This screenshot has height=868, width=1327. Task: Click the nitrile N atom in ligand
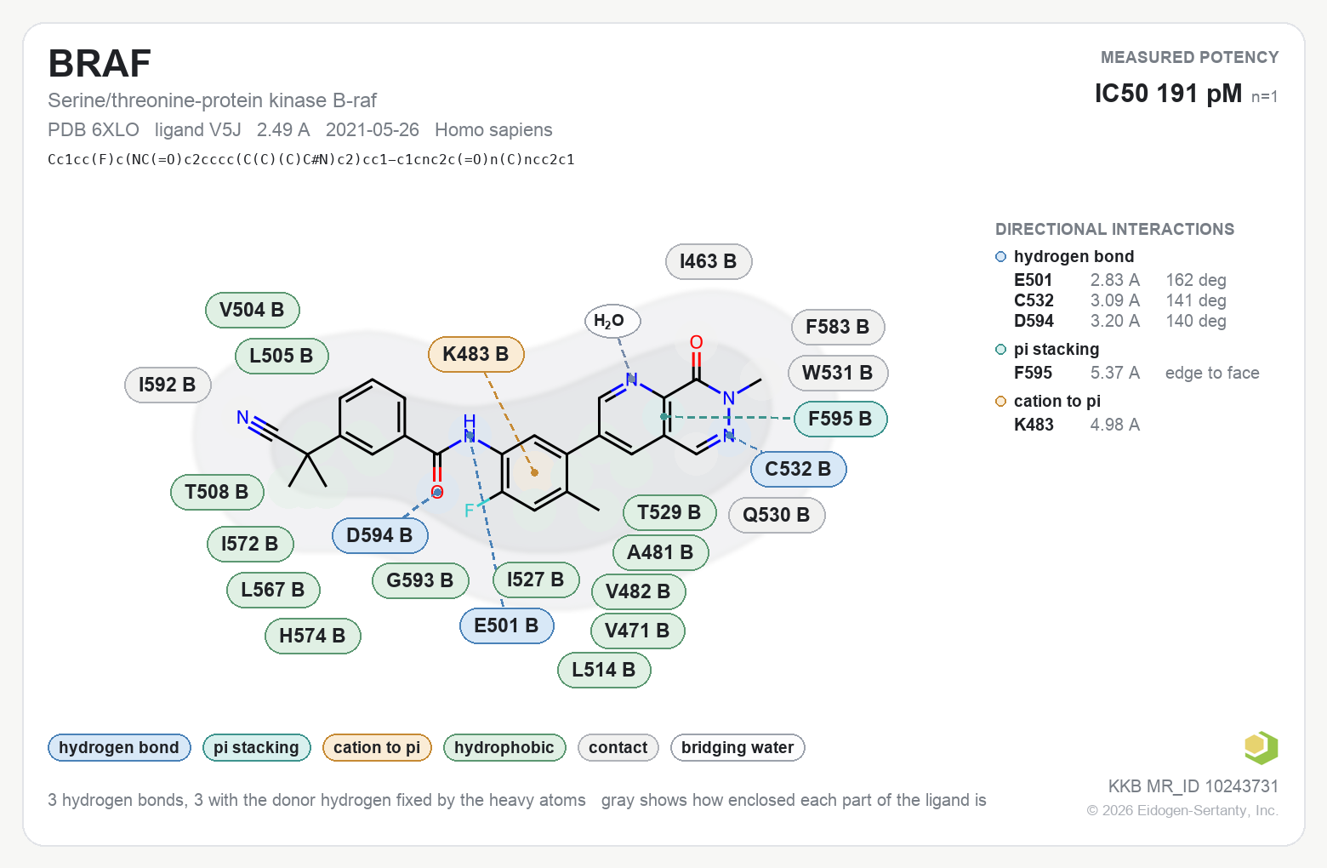[242, 417]
